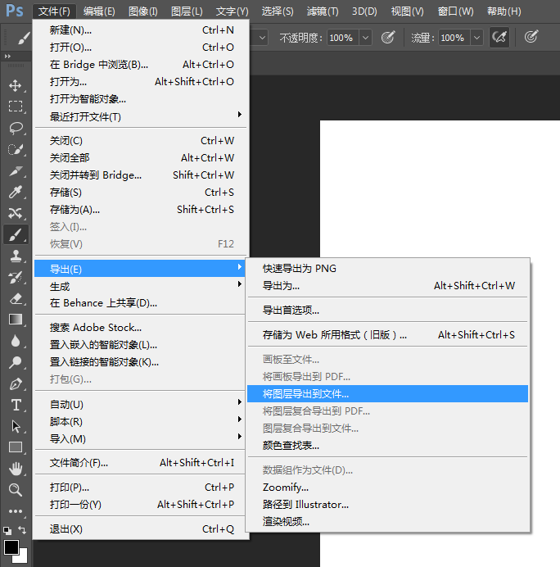The width and height of the screenshot is (560, 567).
Task: Open the Edit (编辑) menu
Action: [x=99, y=11]
